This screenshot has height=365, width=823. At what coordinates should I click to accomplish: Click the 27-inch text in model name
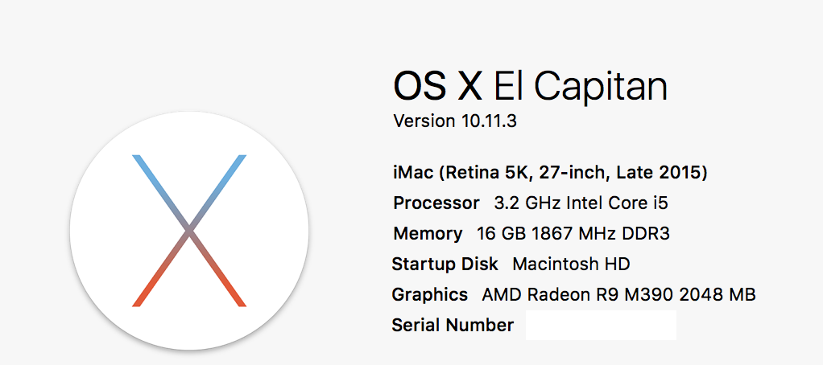click(x=576, y=172)
